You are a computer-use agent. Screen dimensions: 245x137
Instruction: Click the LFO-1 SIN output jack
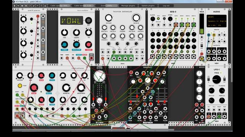tap(209, 116)
